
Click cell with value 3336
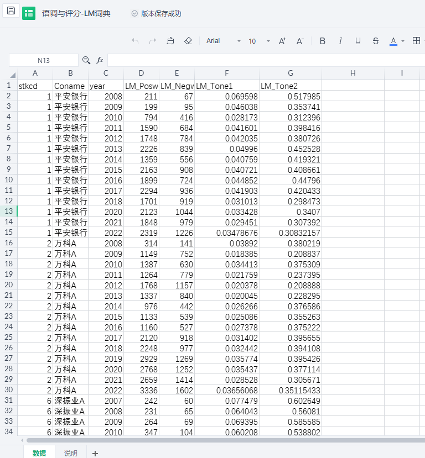pyautogui.click(x=141, y=390)
